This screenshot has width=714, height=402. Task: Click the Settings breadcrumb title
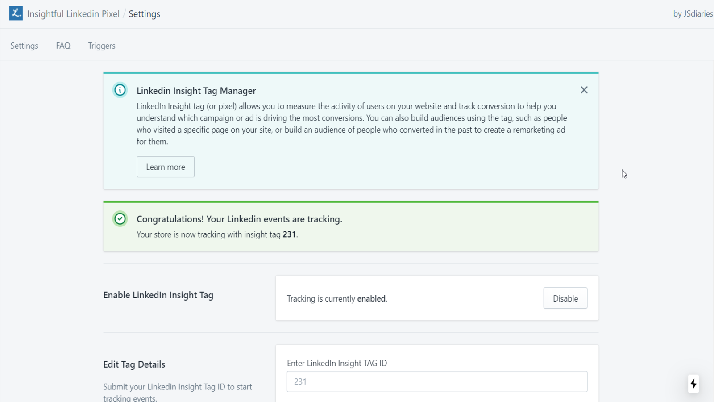145,14
